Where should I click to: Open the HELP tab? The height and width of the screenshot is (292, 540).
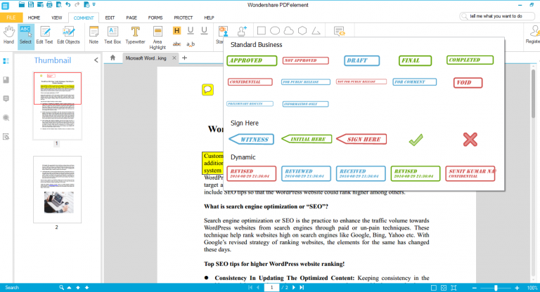[x=209, y=18]
